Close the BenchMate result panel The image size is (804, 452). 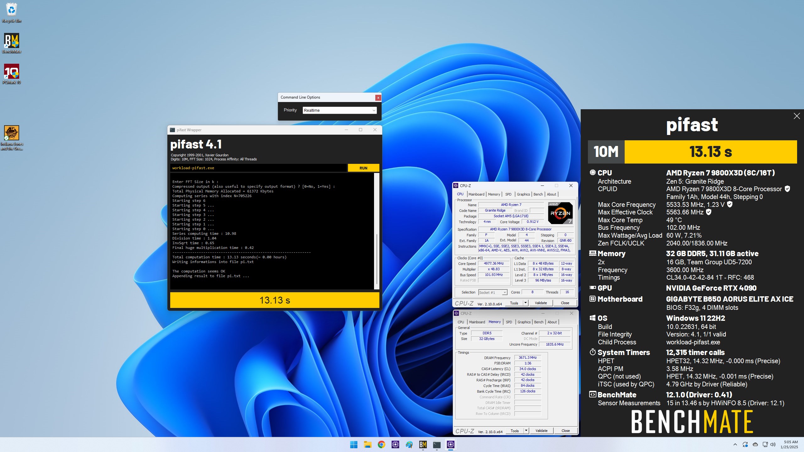(797, 116)
